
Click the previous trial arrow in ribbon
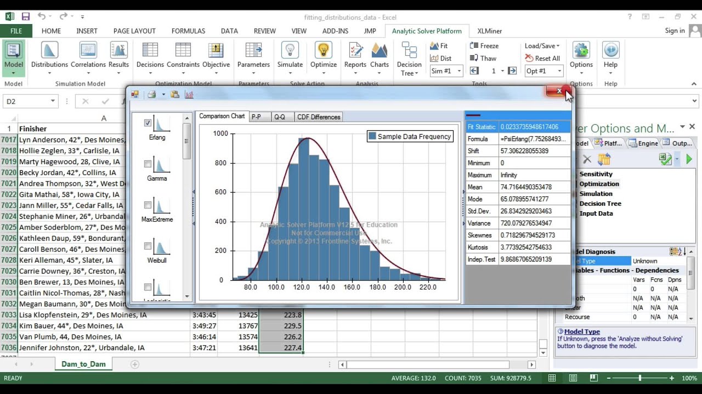click(474, 71)
